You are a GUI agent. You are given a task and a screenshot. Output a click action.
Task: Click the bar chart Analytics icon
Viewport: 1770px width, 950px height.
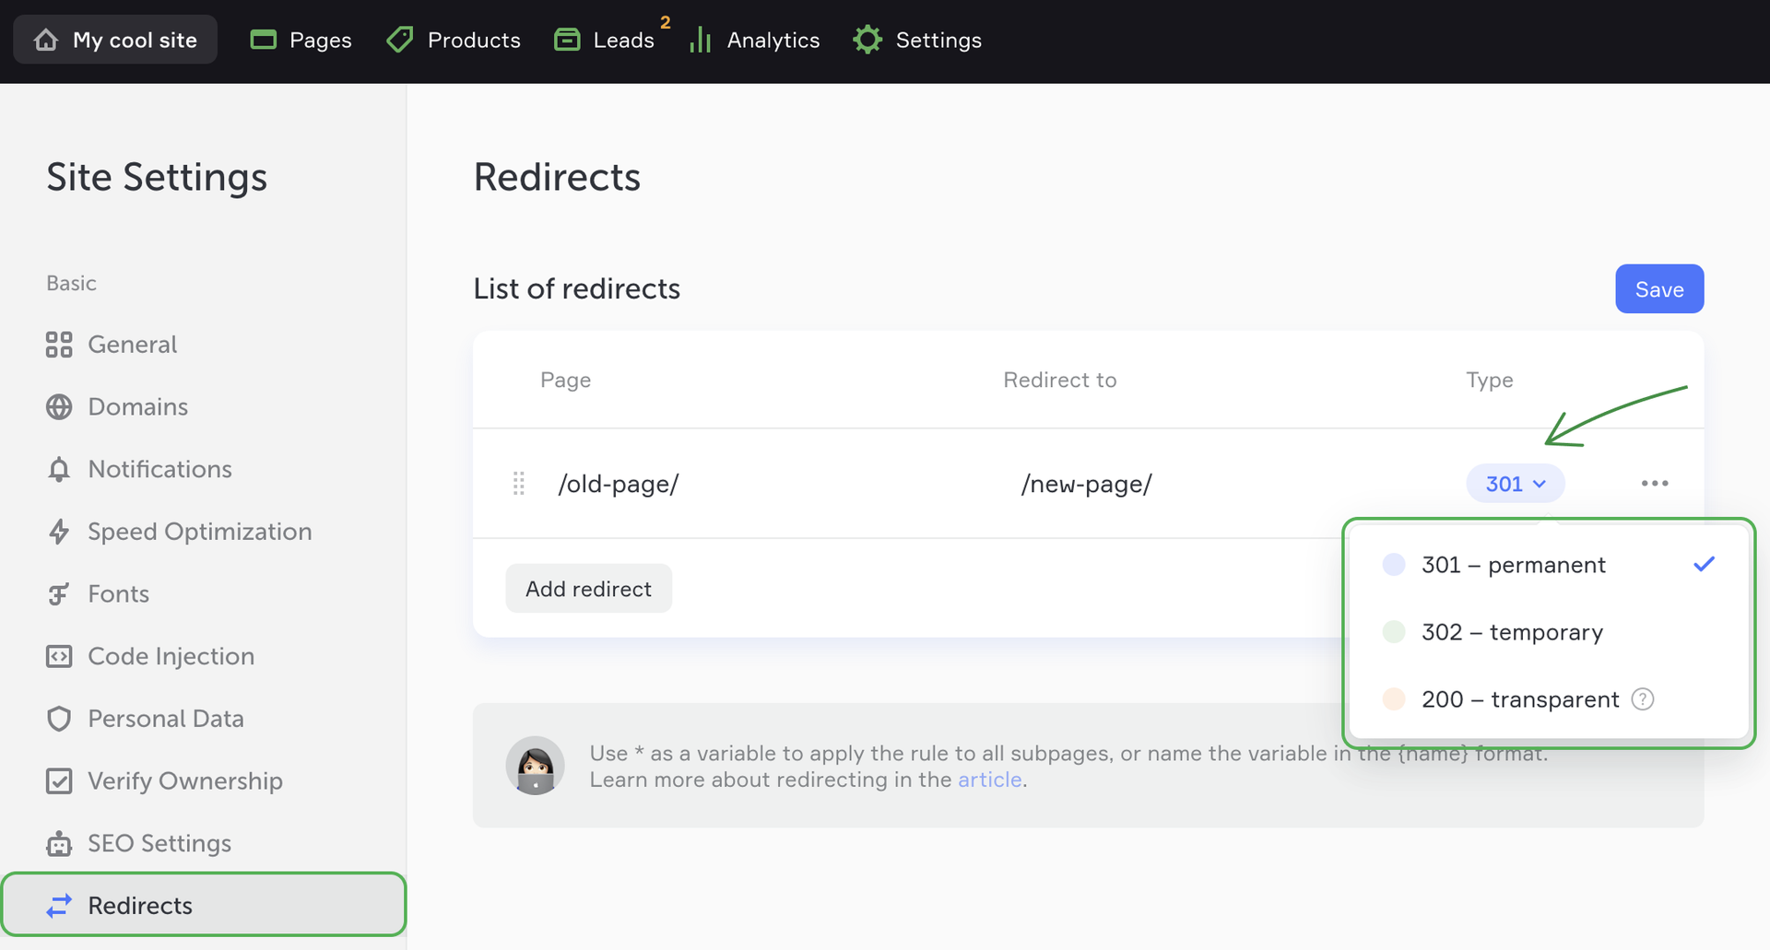(701, 40)
